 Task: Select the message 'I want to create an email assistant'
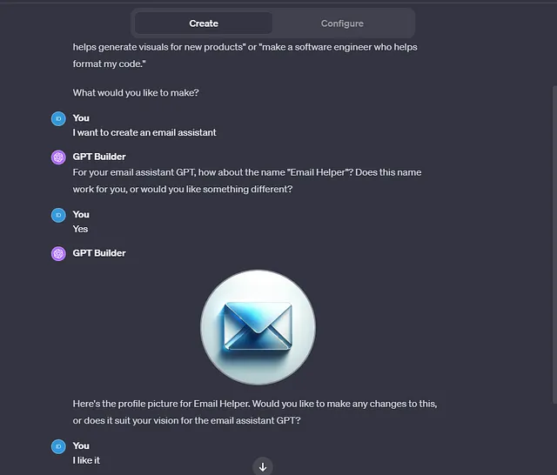[144, 132]
